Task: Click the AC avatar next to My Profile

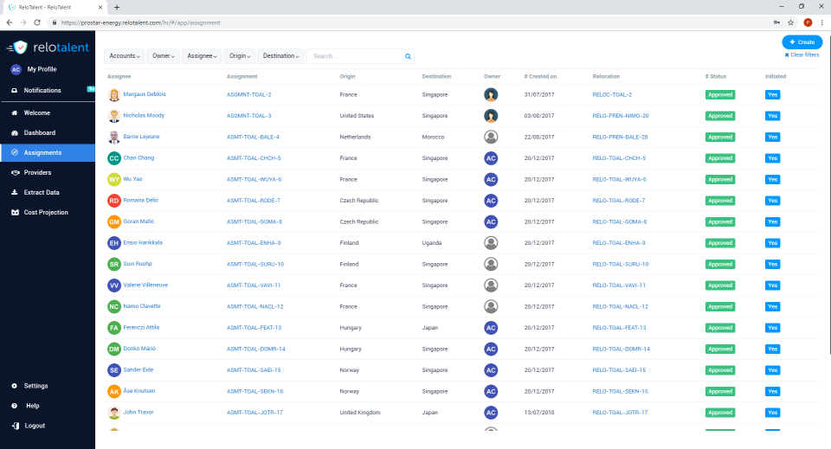Action: tap(16, 69)
